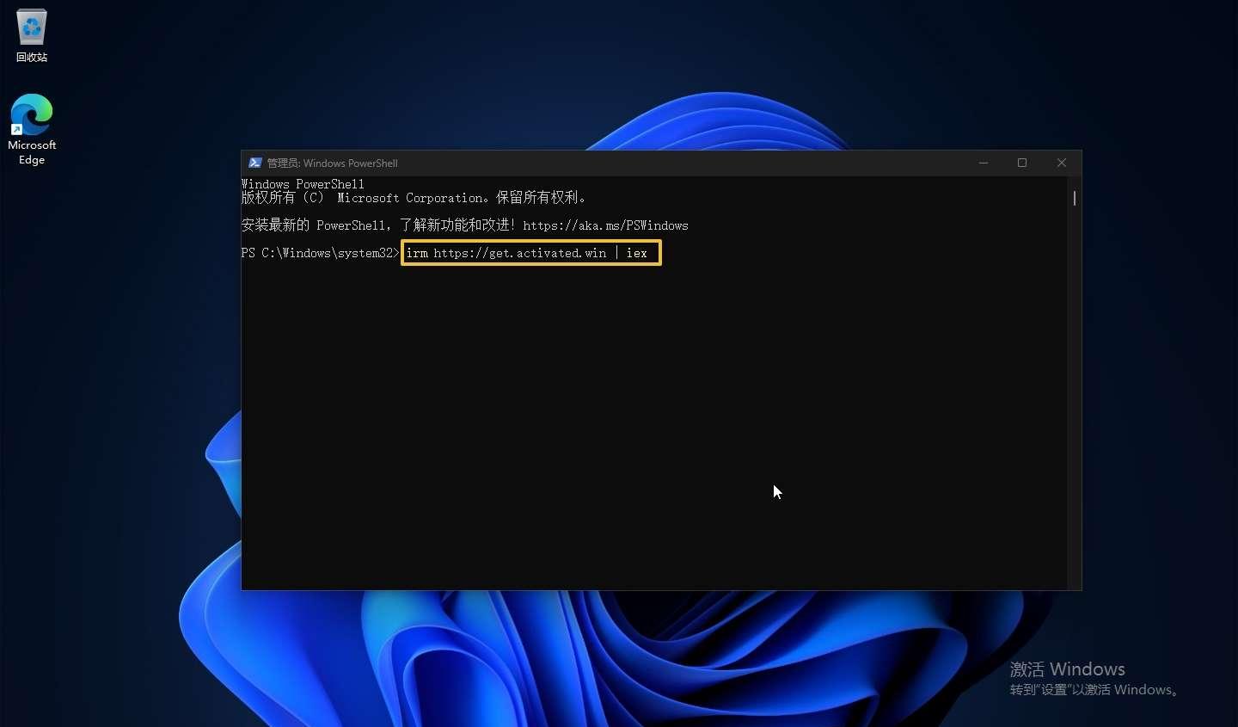The image size is (1238, 727).
Task: Click the https://aka.ms/PSWindows URL text
Action: 605,225
